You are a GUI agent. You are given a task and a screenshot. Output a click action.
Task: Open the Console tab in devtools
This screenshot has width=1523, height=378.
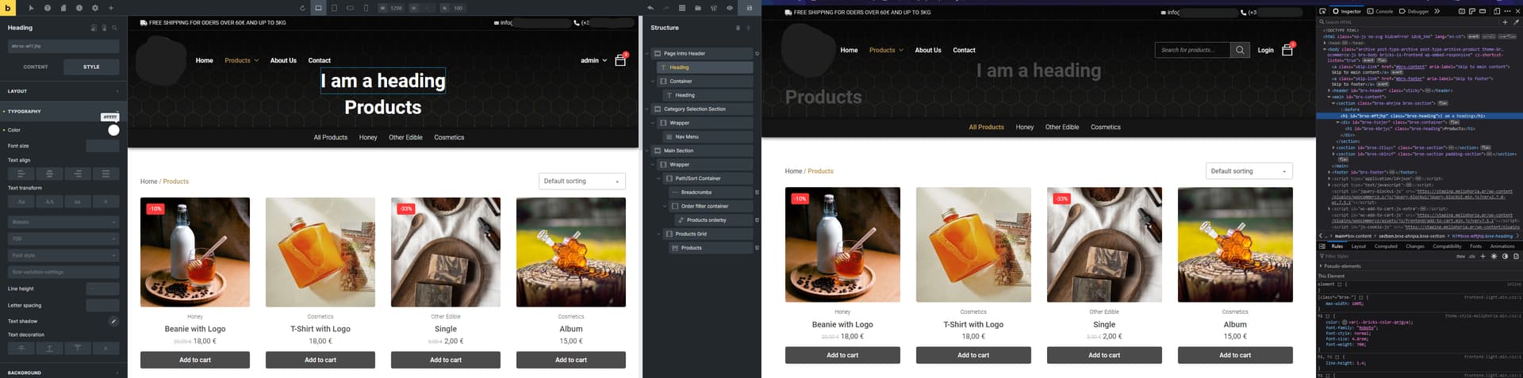[1384, 11]
